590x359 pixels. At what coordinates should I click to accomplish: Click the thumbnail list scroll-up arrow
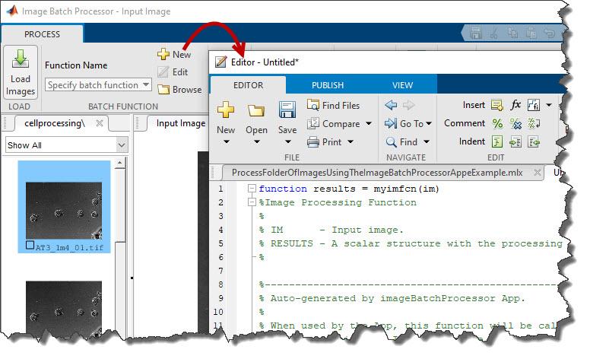tap(120, 163)
